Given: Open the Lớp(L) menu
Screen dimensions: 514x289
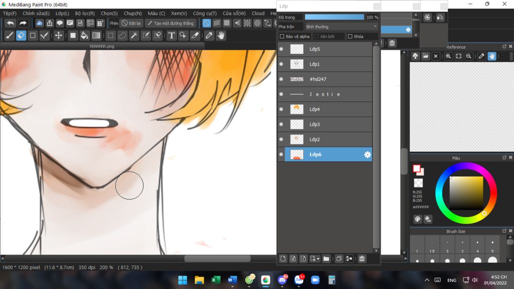Looking at the screenshot, I should click(x=62, y=14).
